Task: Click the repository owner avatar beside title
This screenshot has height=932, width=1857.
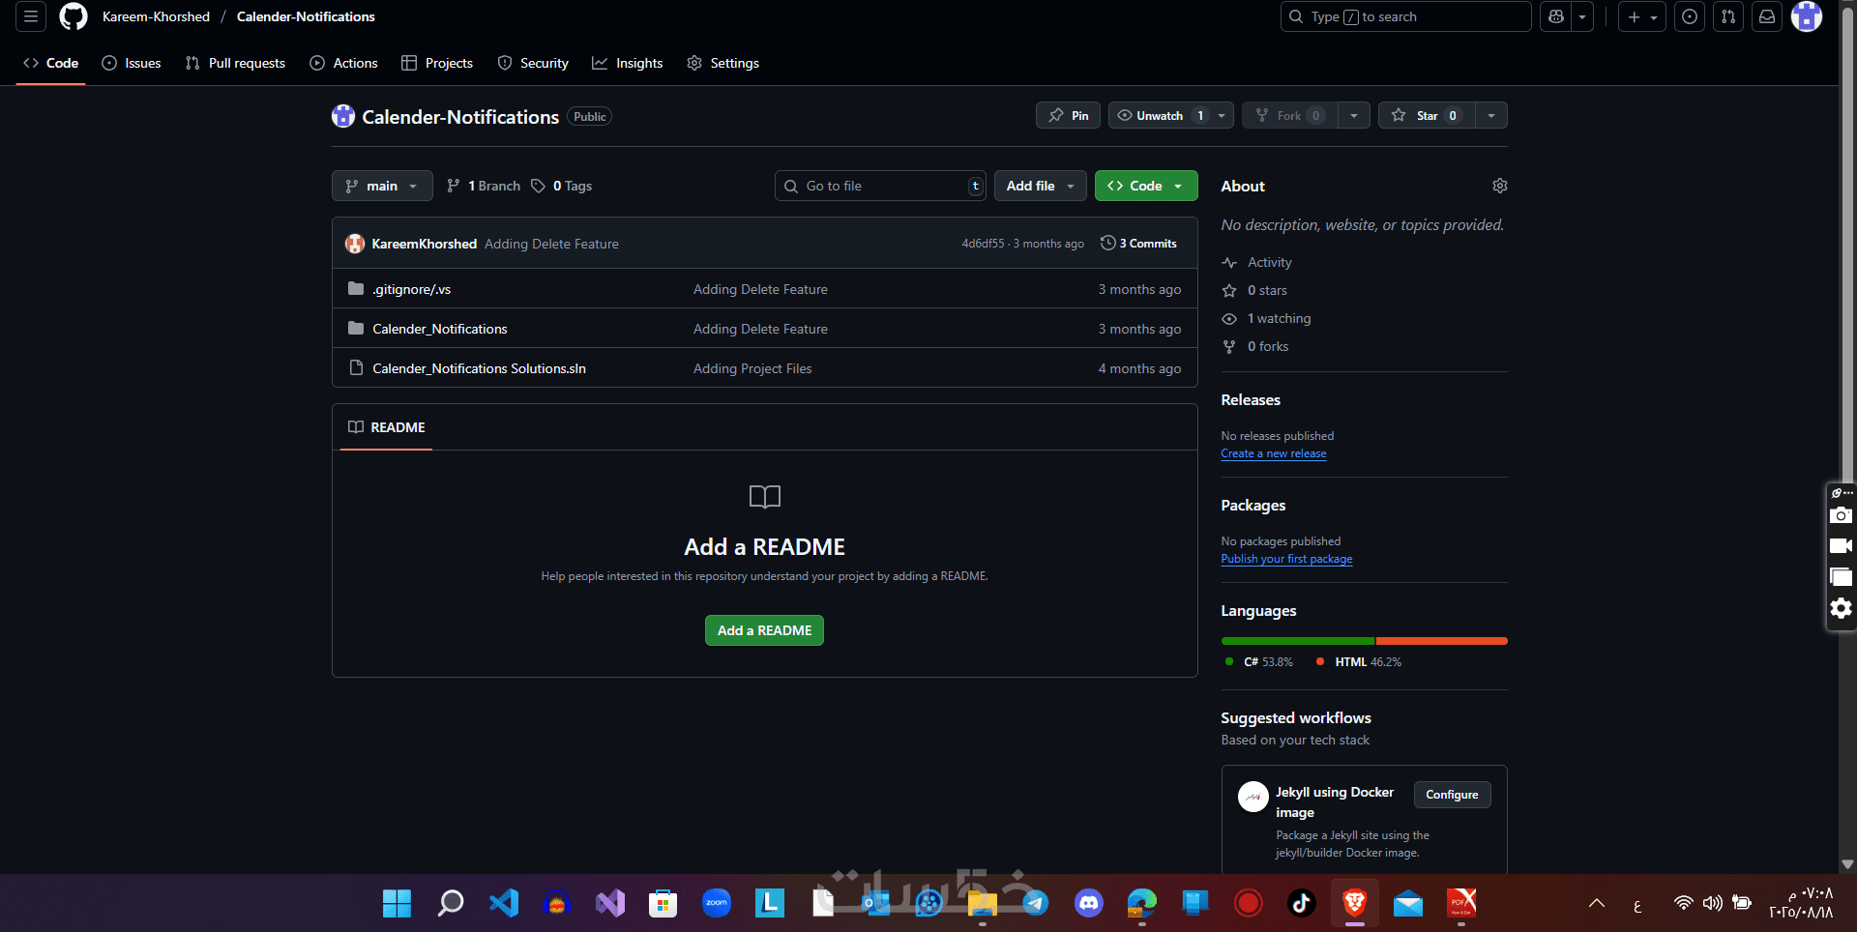Action: point(343,116)
